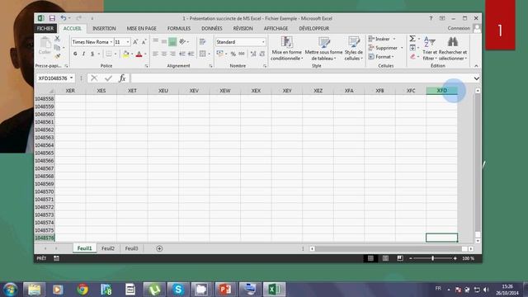Toggle underline (S) formatting
Screen dimensions: 528x297
pos(92,54)
